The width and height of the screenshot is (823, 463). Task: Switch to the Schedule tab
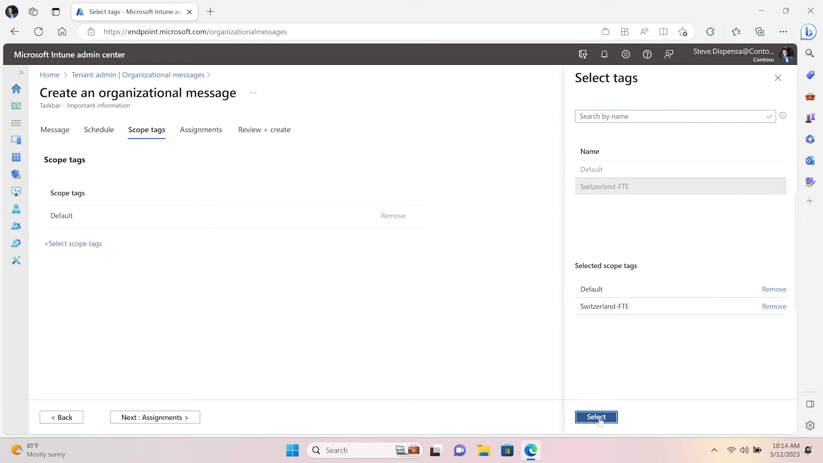click(x=99, y=130)
